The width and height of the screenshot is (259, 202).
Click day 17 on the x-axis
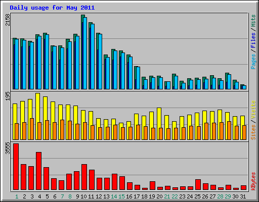[137, 196]
